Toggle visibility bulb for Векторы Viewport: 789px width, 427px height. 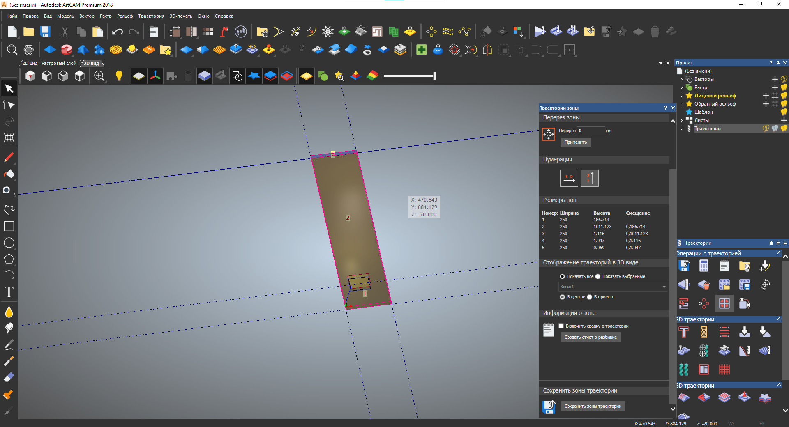784,79
